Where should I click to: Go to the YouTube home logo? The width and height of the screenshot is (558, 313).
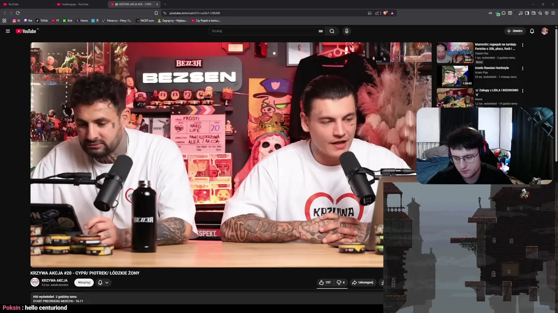[27, 31]
